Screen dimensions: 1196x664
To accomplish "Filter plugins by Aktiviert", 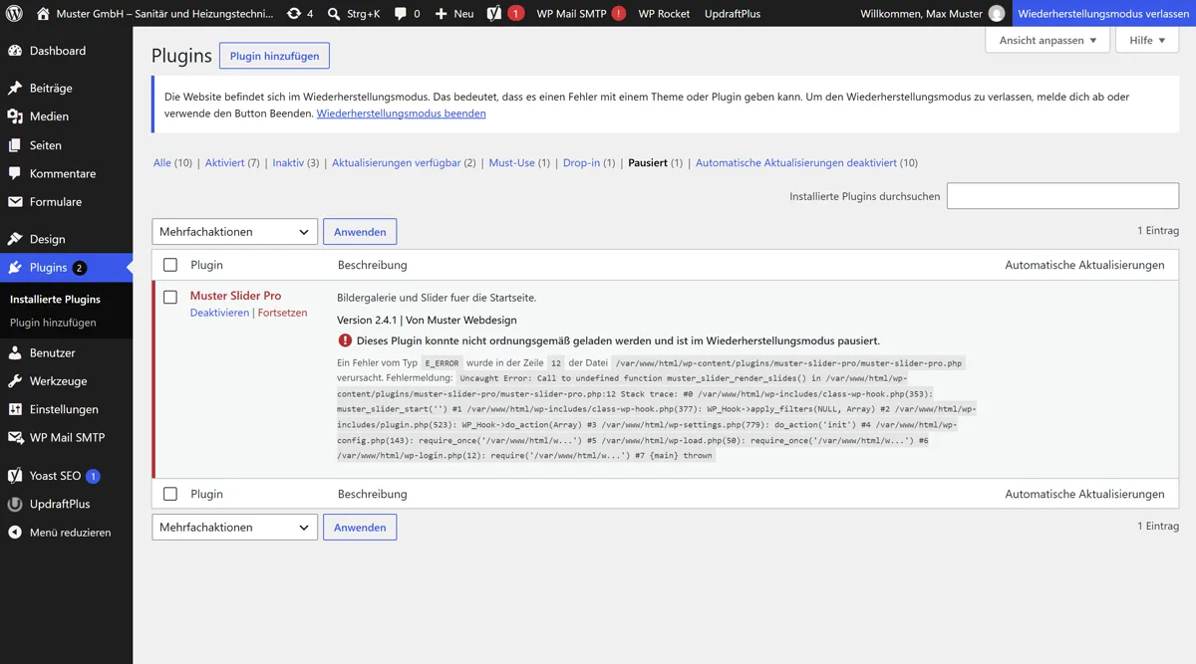I will point(224,162).
